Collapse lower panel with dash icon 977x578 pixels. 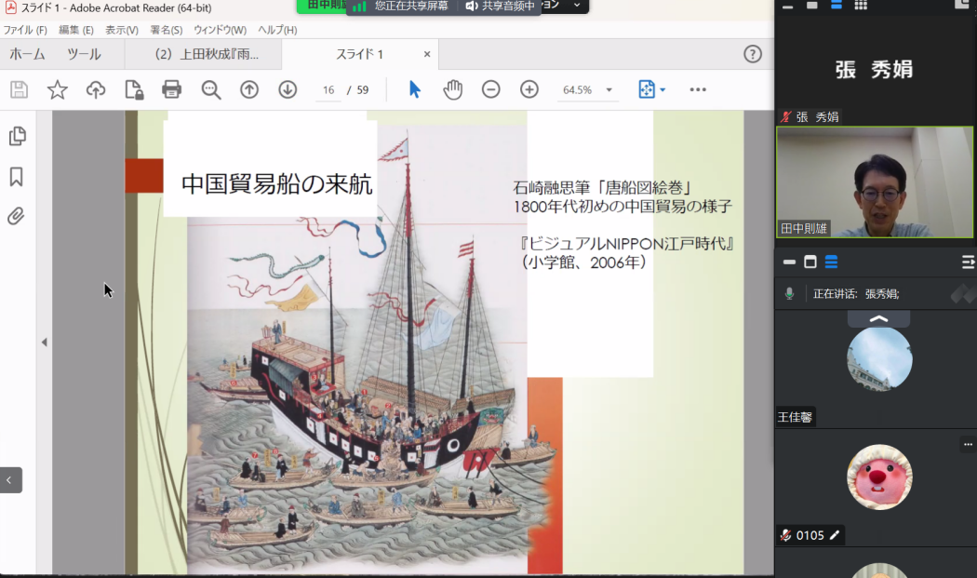(789, 262)
